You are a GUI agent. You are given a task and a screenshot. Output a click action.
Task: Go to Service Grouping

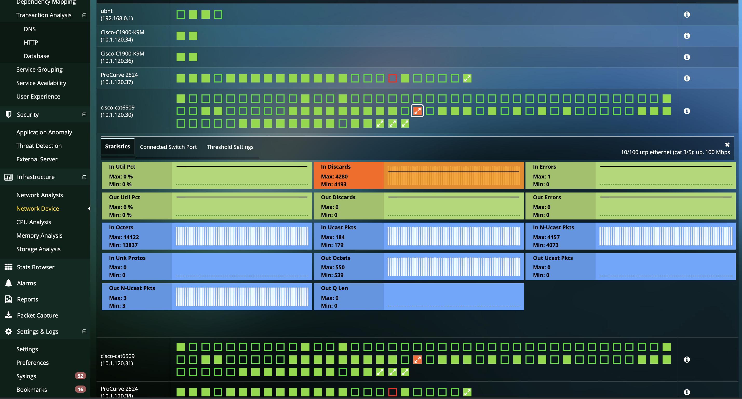(x=39, y=69)
